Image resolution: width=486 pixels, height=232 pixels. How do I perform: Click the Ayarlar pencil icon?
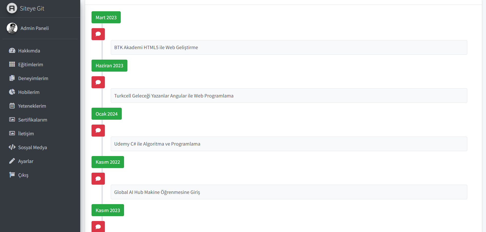point(12,161)
